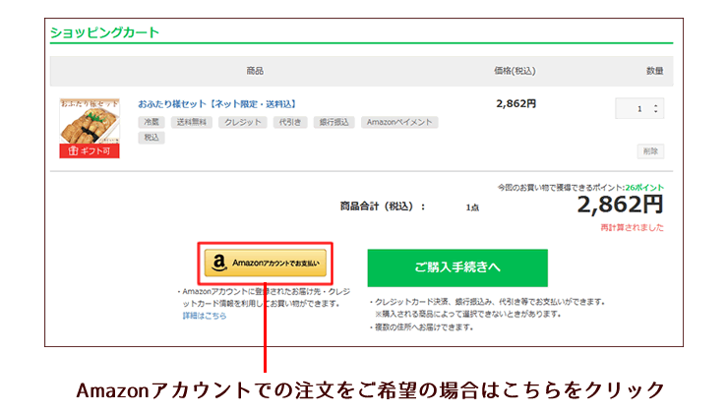The height and width of the screenshot is (414, 728).
Task: Decrease quantity with the down arrow
Action: (656, 113)
